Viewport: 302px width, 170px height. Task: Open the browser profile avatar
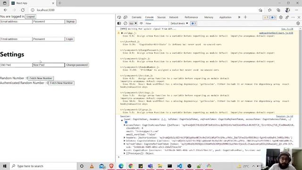(x=287, y=10)
